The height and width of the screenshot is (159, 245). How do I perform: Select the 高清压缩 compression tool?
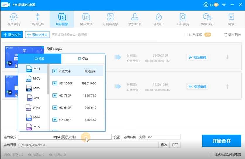click(38, 19)
